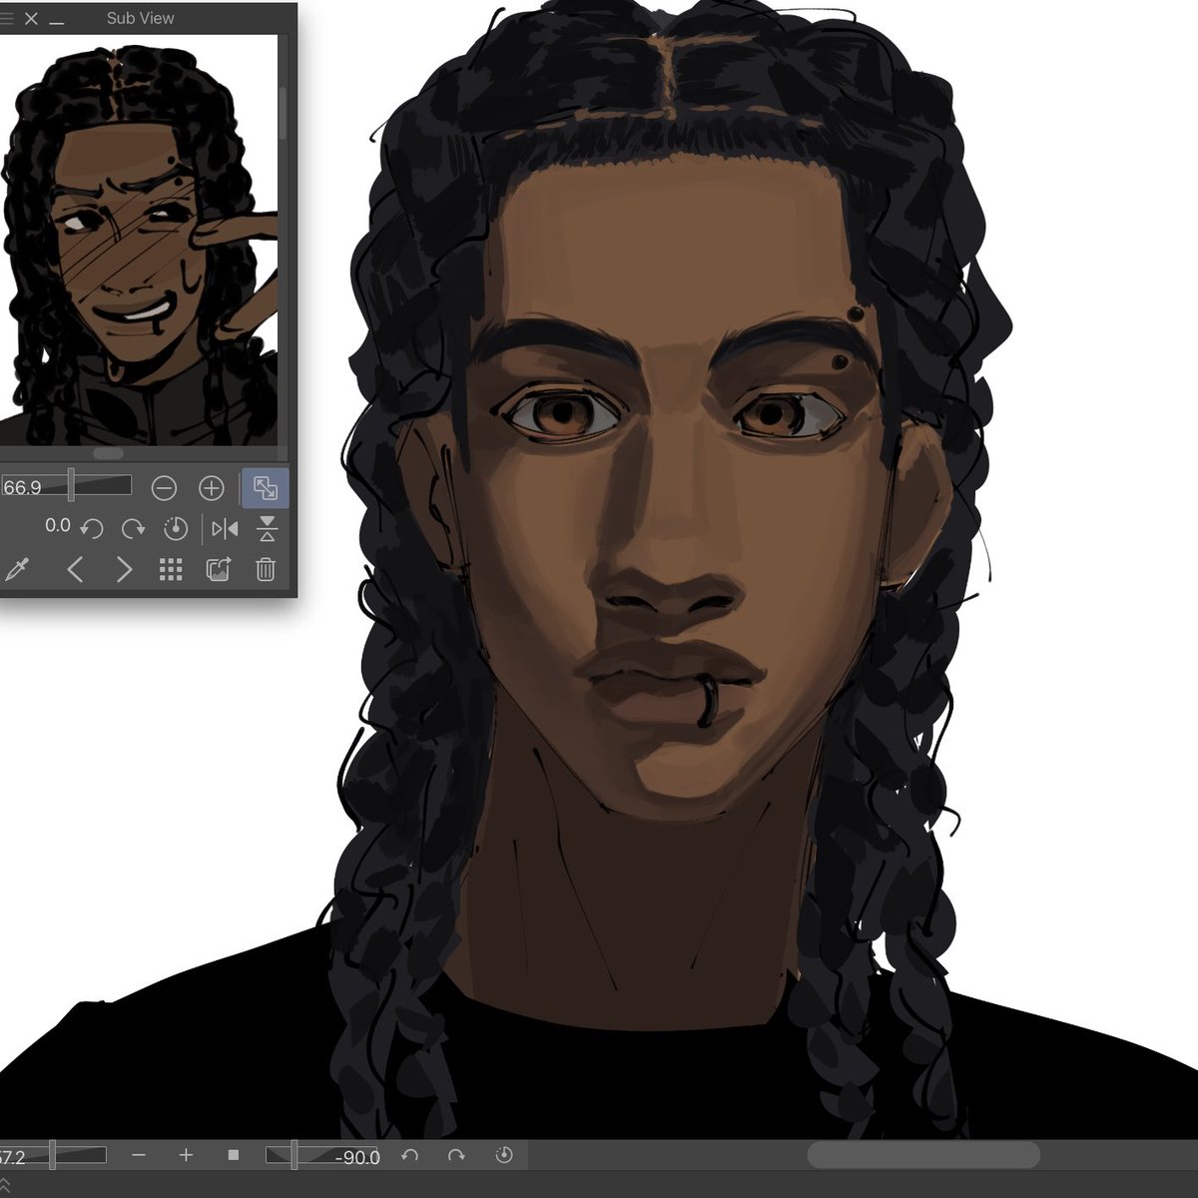1198x1198 pixels.
Task: Rotate the Sub View image counterclockwise
Action: [93, 529]
